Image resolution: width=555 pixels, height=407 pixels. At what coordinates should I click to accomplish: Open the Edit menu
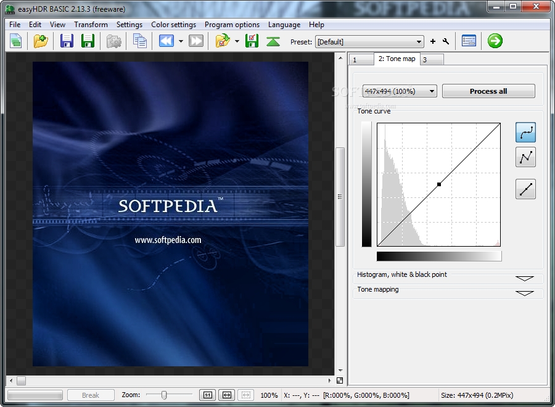point(35,25)
